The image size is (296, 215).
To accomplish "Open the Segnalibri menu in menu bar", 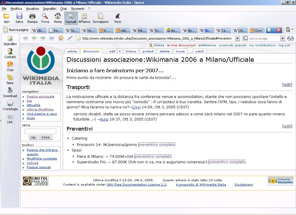I will (x=49, y=9).
